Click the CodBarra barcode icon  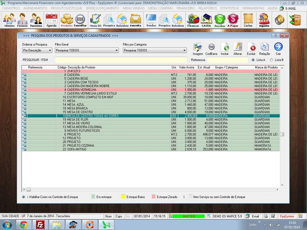[211, 48]
